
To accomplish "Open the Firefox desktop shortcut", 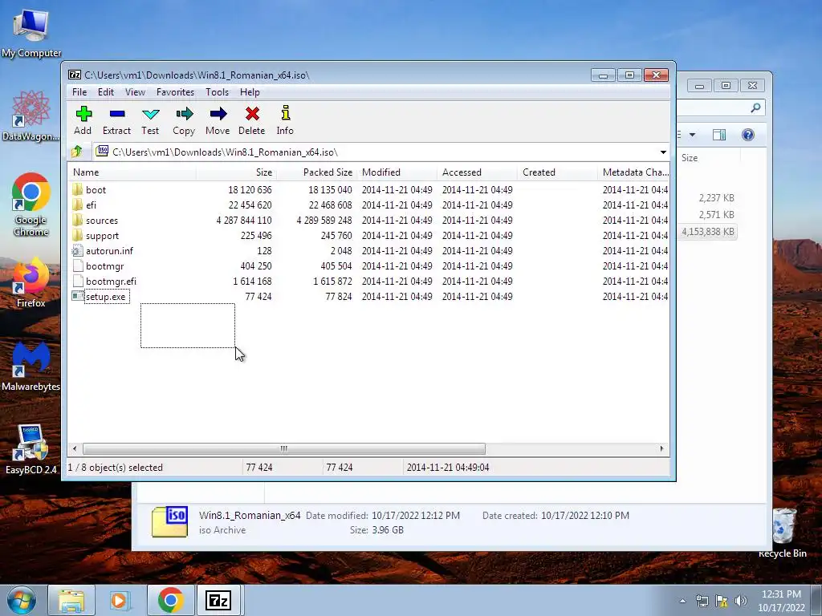I will [31, 283].
